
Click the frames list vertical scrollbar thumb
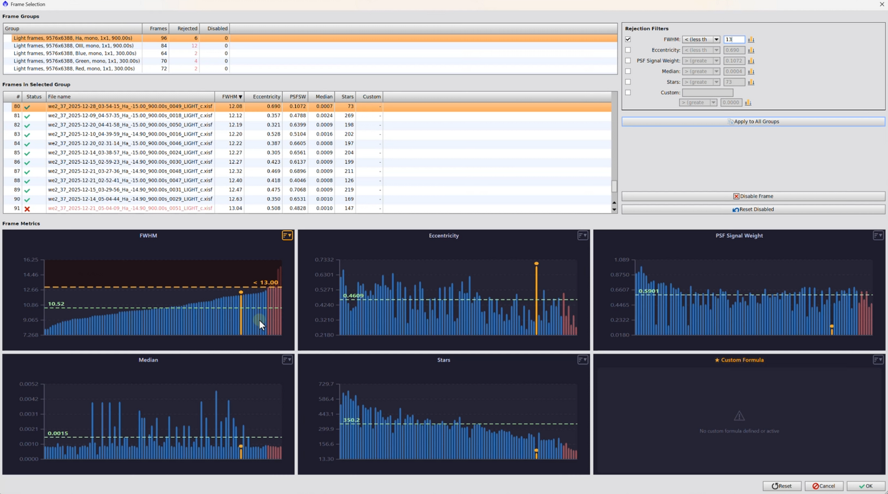pos(614,186)
